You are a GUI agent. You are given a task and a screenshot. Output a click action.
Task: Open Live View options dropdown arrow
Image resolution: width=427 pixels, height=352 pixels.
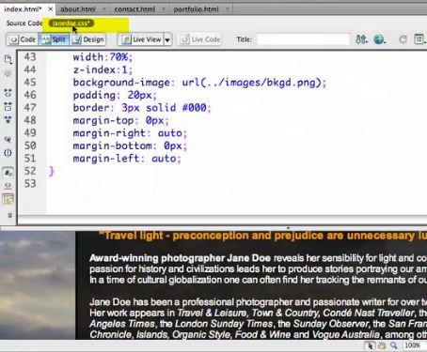(x=167, y=39)
